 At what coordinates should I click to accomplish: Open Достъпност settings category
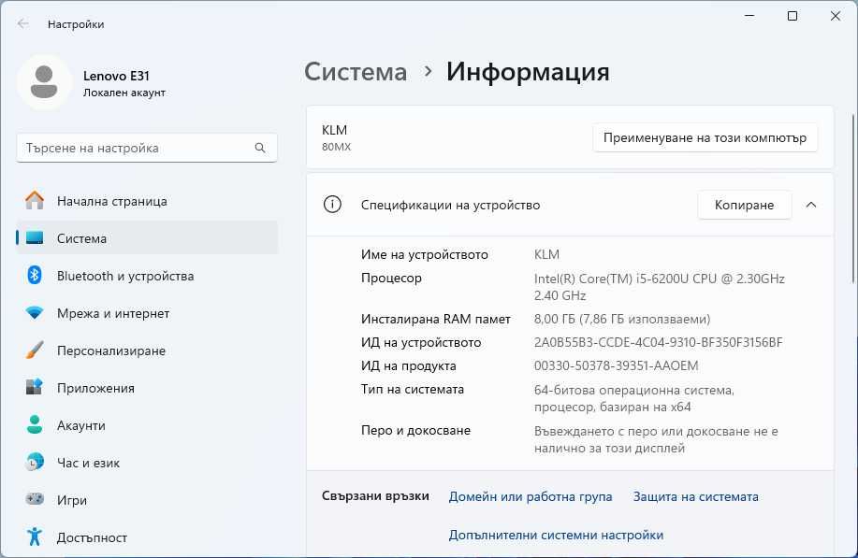coord(147,537)
